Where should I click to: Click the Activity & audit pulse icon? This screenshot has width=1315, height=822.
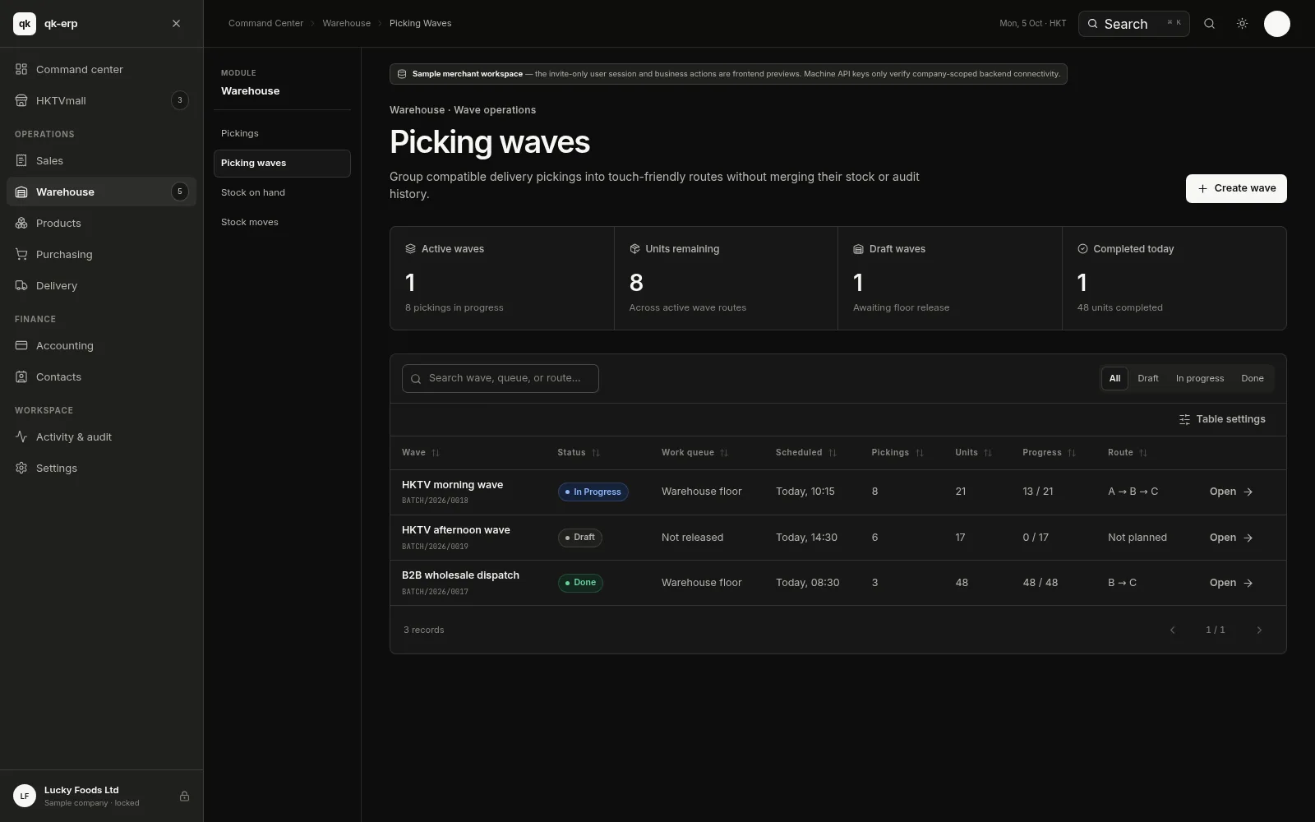tap(21, 436)
